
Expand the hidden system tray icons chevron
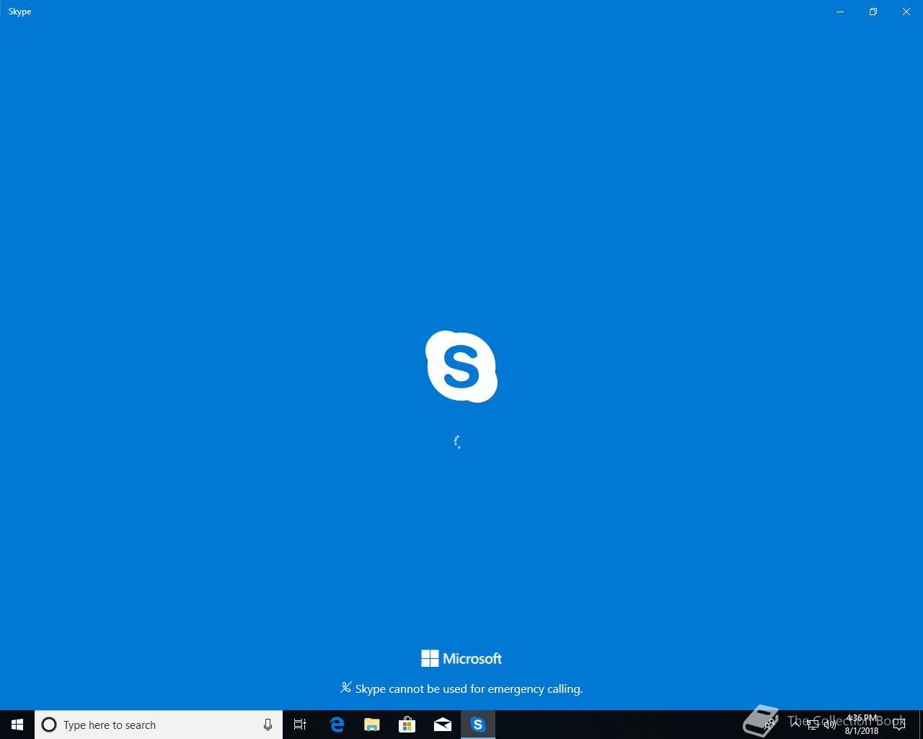(795, 724)
